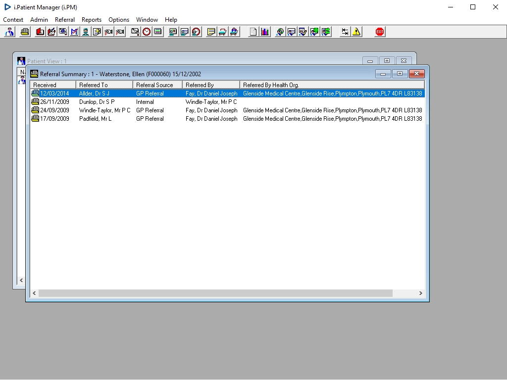Click the person with green arrows icon
The width and height of the screenshot is (507, 380).
pyautogui.click(x=326, y=32)
